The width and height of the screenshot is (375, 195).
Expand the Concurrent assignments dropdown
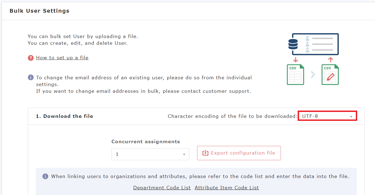click(x=150, y=154)
